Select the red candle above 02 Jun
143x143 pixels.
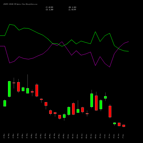(x=74, y=109)
